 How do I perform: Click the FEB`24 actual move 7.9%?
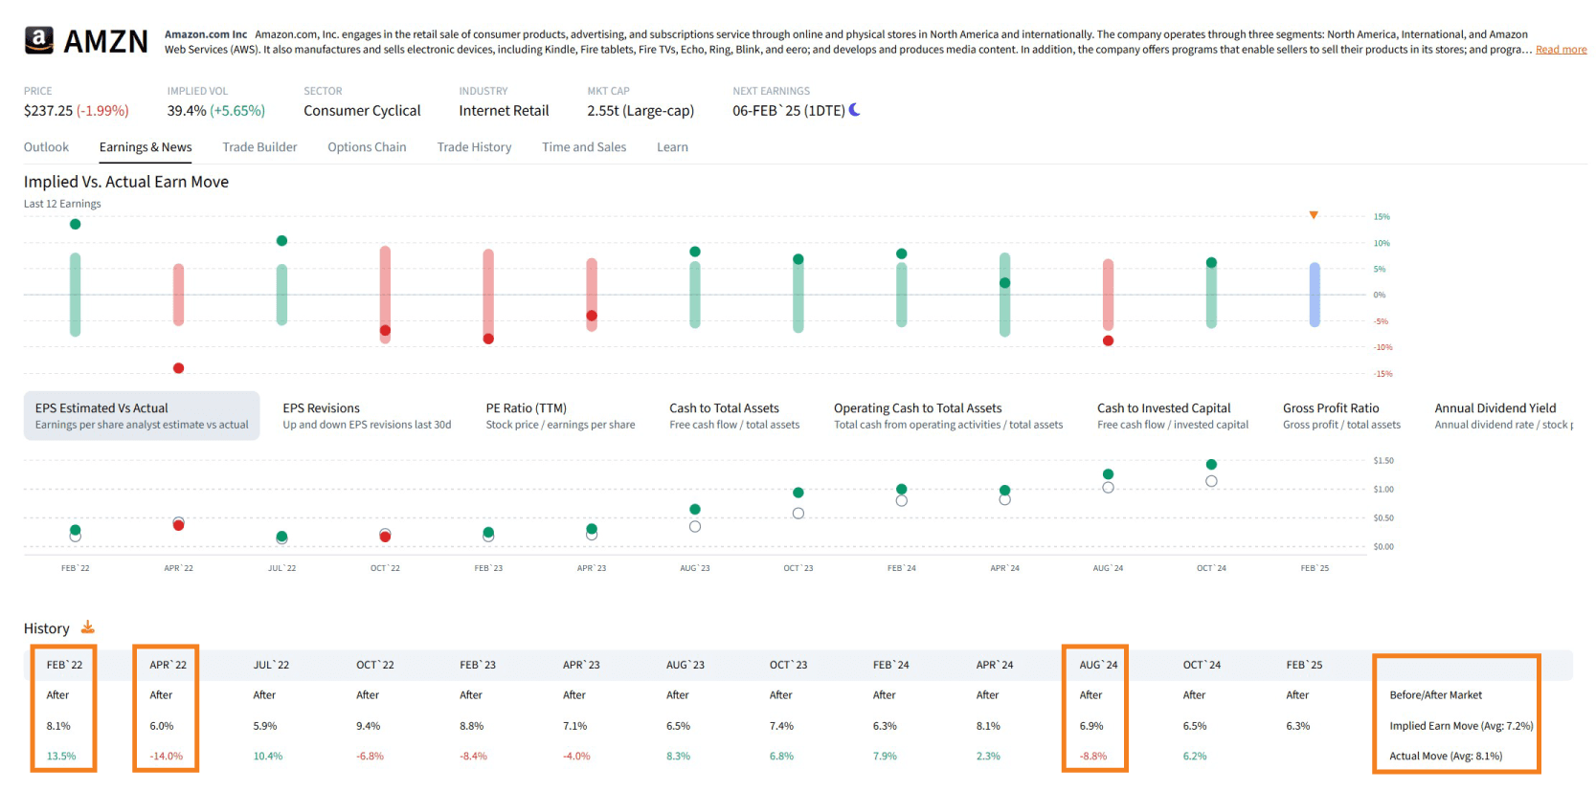click(x=885, y=756)
